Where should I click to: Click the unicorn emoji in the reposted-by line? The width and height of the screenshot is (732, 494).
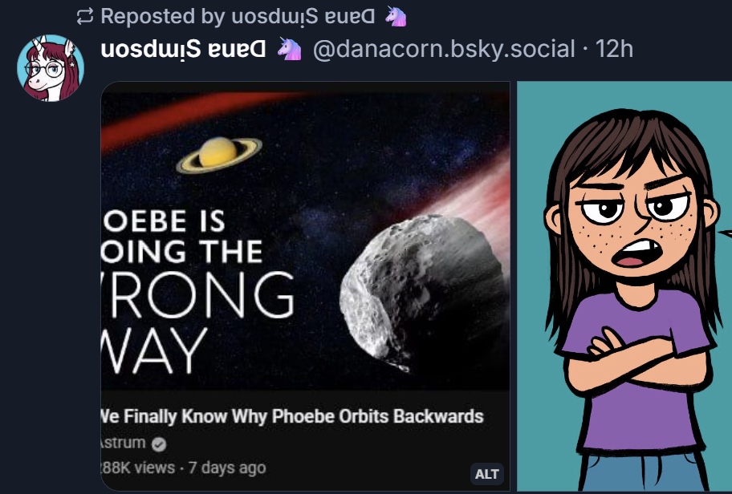coord(395,16)
